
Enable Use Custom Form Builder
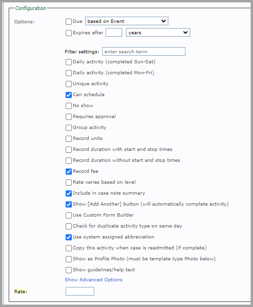tap(68, 215)
